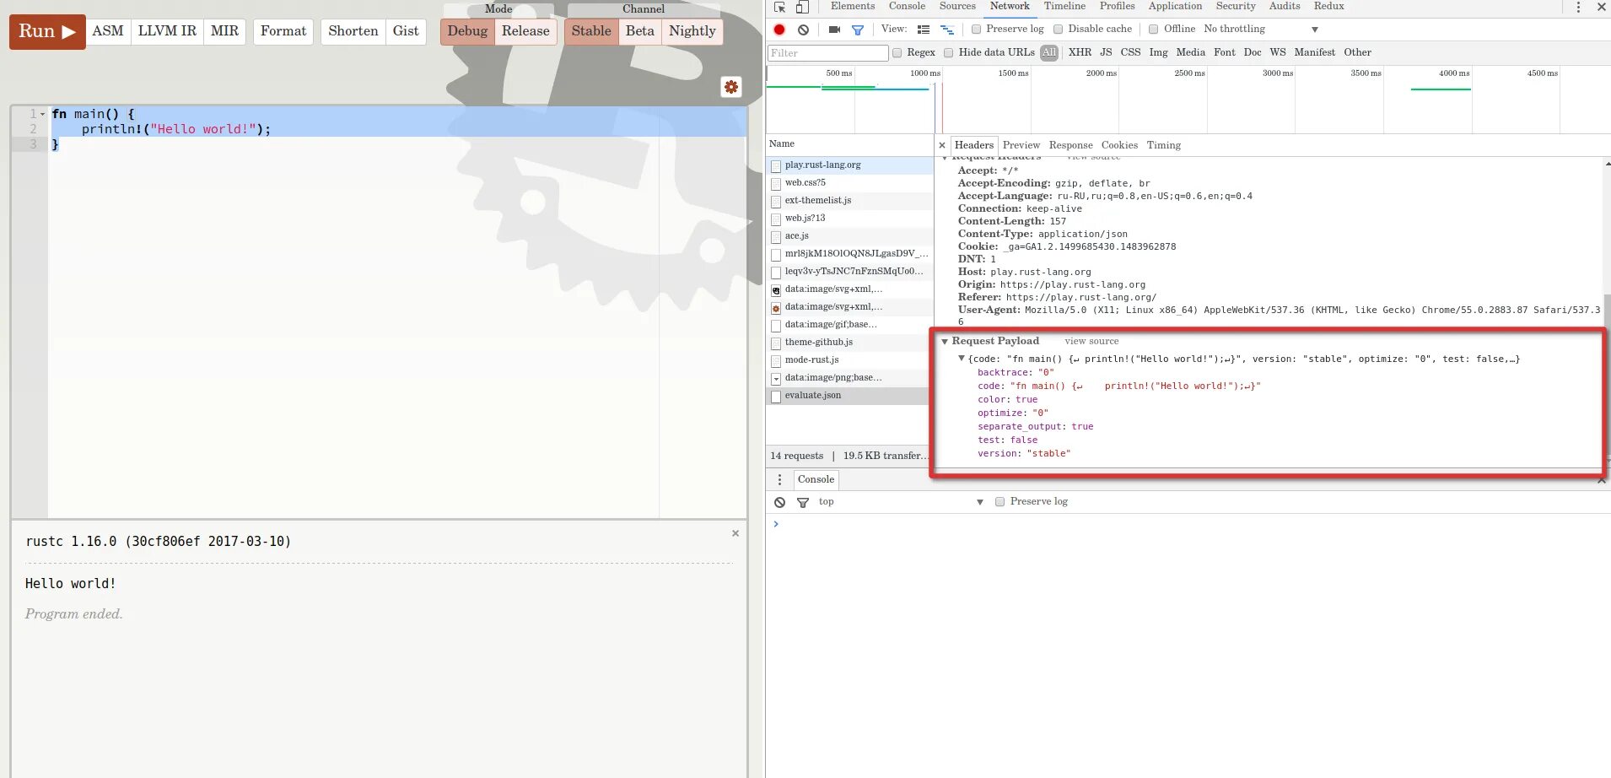Filter network requests by JS type
This screenshot has width=1611, height=778.
(x=1106, y=52)
